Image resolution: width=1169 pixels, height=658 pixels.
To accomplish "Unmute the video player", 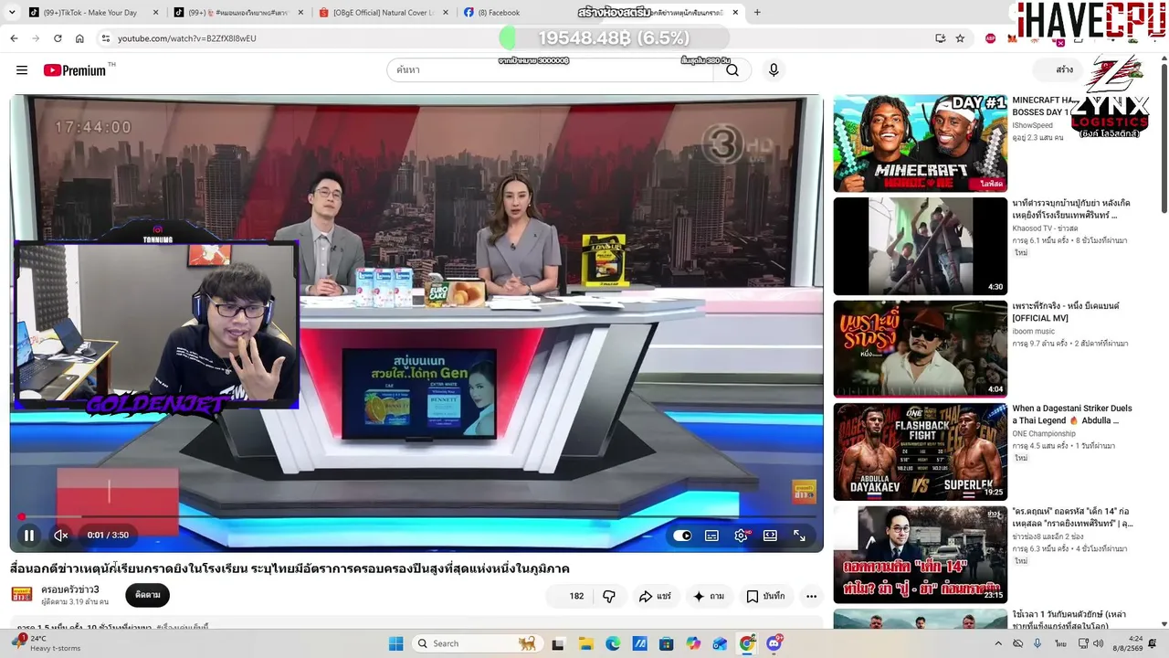I will [x=61, y=536].
